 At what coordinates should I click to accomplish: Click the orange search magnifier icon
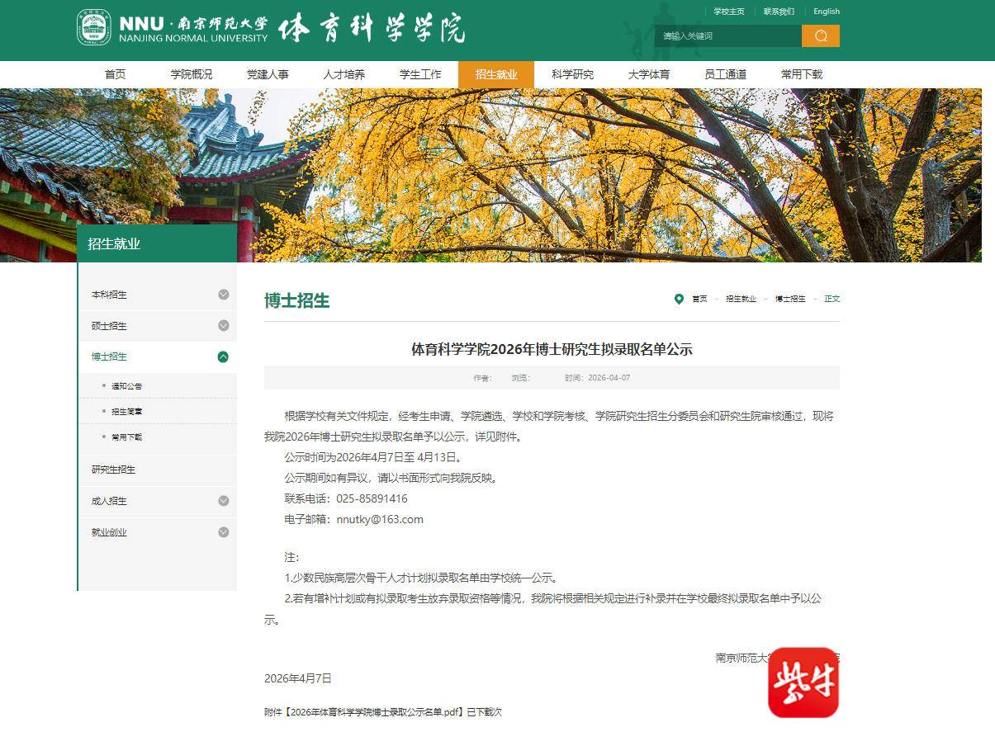tap(820, 35)
